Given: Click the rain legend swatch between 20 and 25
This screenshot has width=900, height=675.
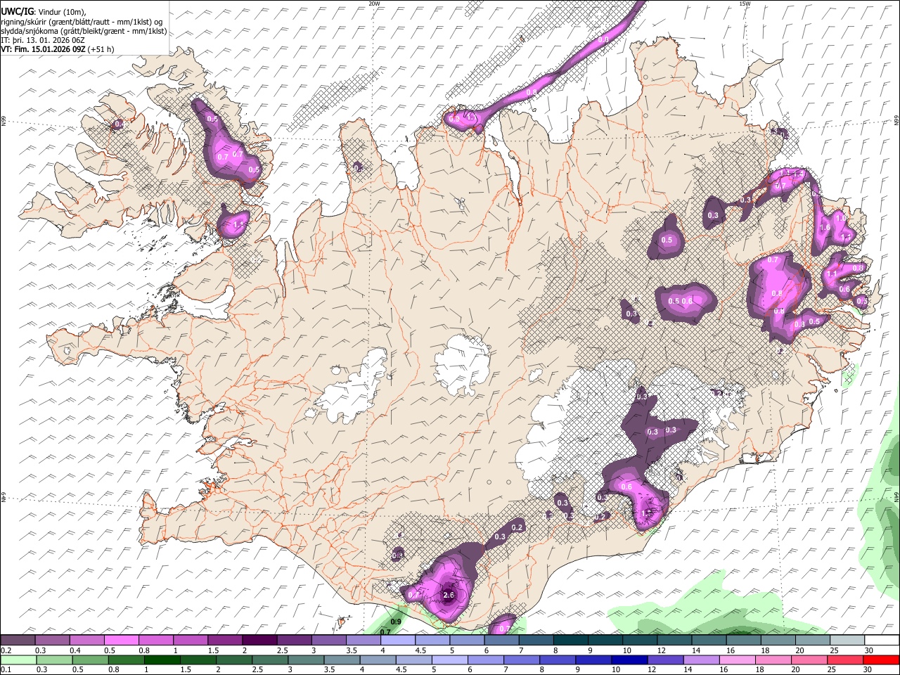Looking at the screenshot, I should click(x=808, y=660).
